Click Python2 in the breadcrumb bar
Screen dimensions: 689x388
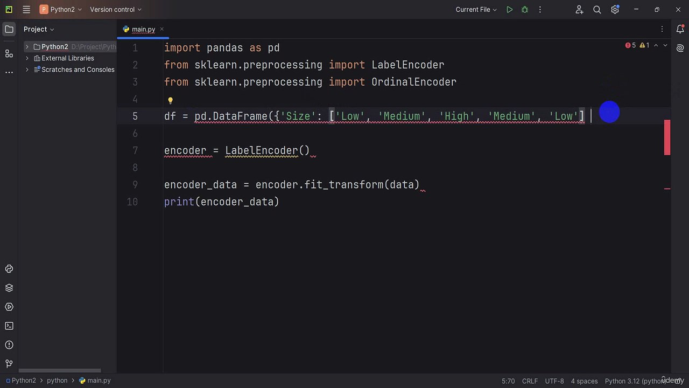[20, 380]
